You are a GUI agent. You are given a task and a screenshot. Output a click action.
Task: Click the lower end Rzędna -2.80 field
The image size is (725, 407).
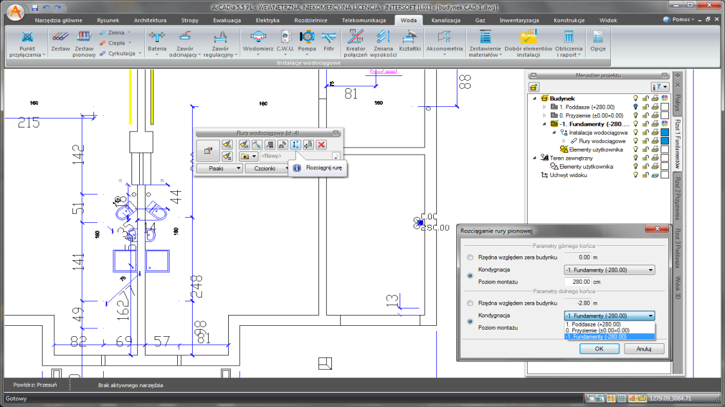point(578,303)
